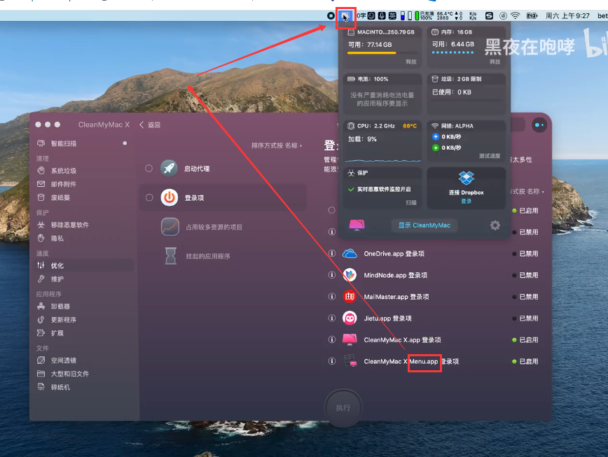Toggle the 已禁用 status of Jietu.app

(x=525, y=318)
